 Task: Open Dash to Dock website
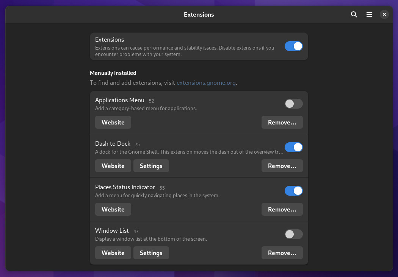(113, 166)
